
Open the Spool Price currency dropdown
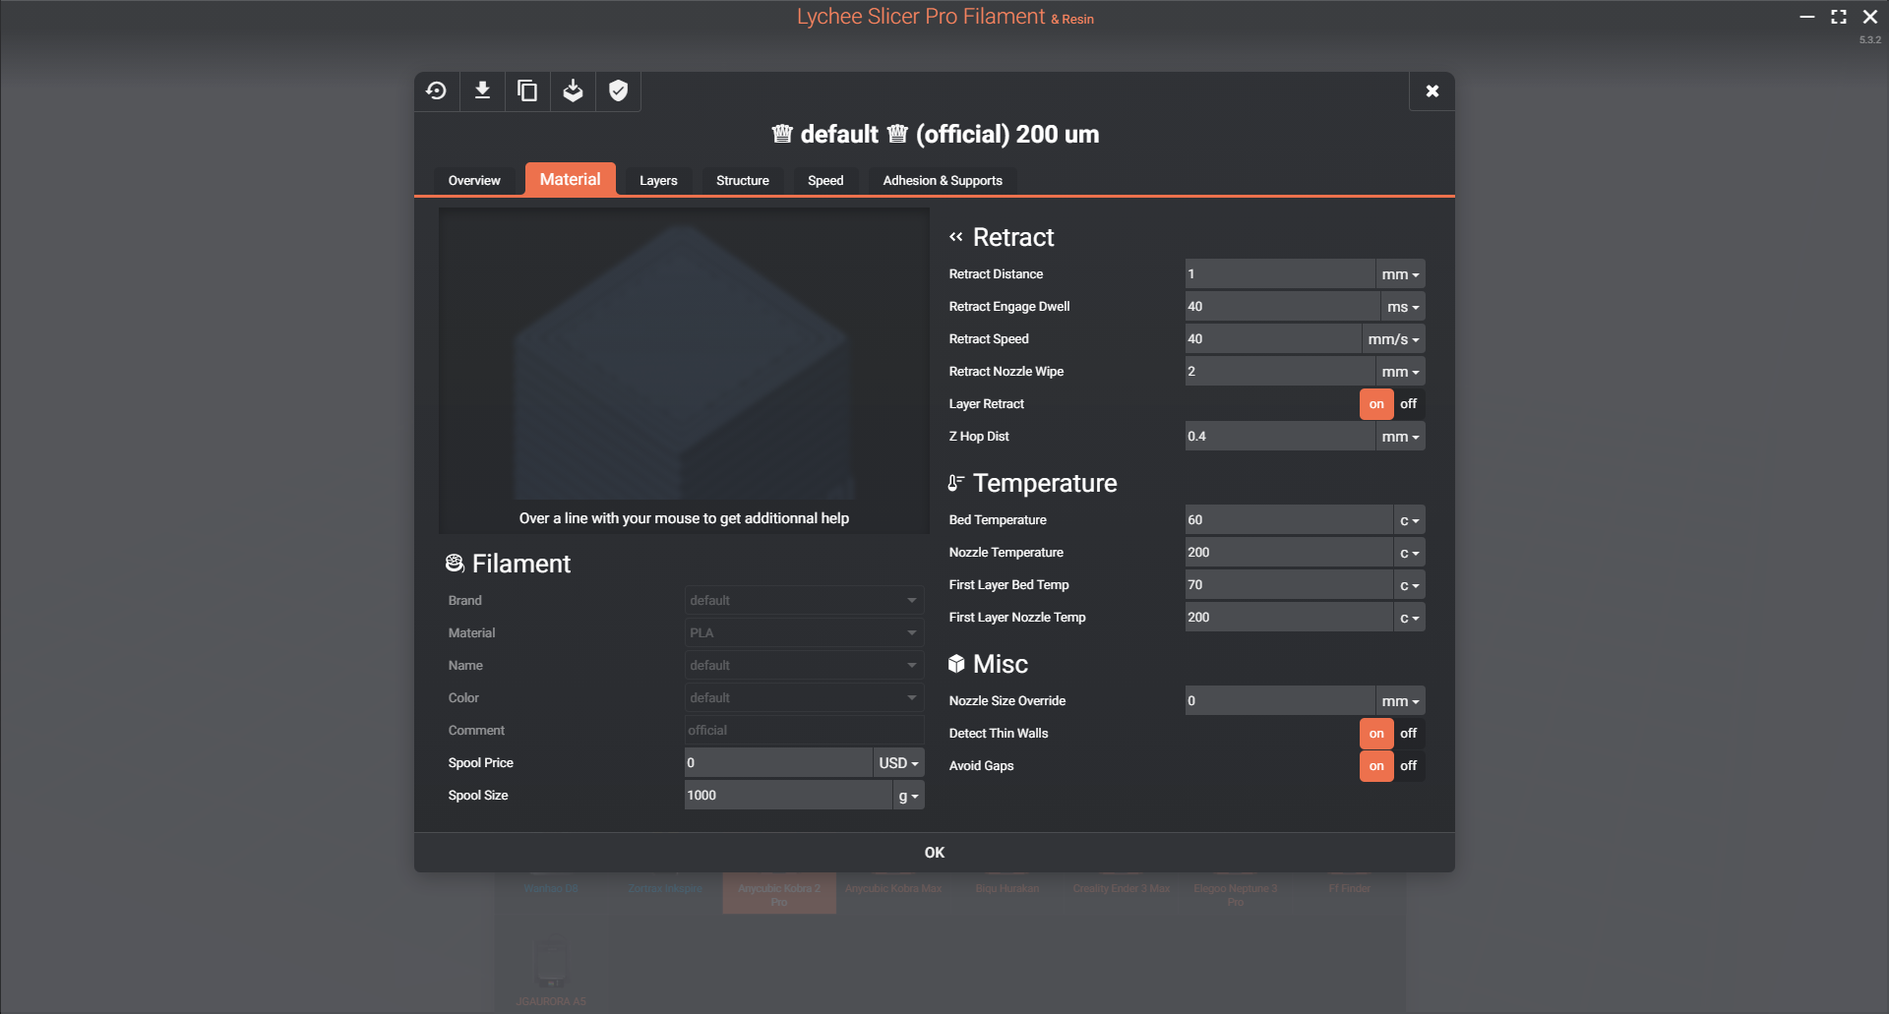[x=896, y=762]
